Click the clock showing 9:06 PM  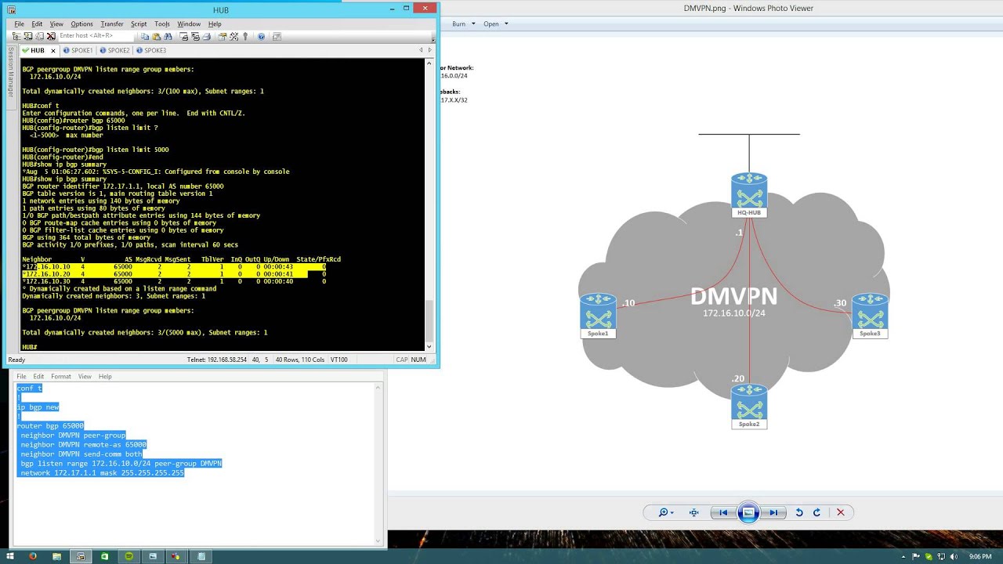coord(980,557)
